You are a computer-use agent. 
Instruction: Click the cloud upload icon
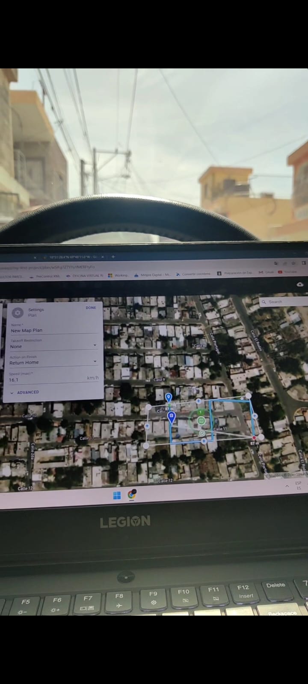click(300, 284)
